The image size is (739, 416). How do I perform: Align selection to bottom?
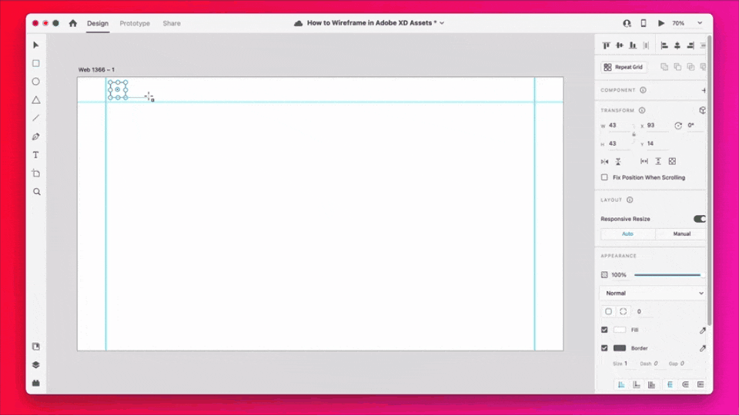pyautogui.click(x=633, y=45)
